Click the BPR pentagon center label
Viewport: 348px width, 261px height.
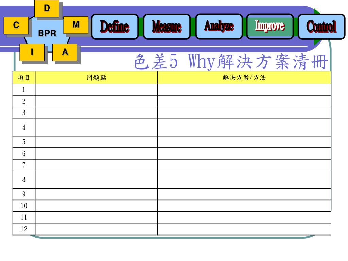pyautogui.click(x=47, y=33)
